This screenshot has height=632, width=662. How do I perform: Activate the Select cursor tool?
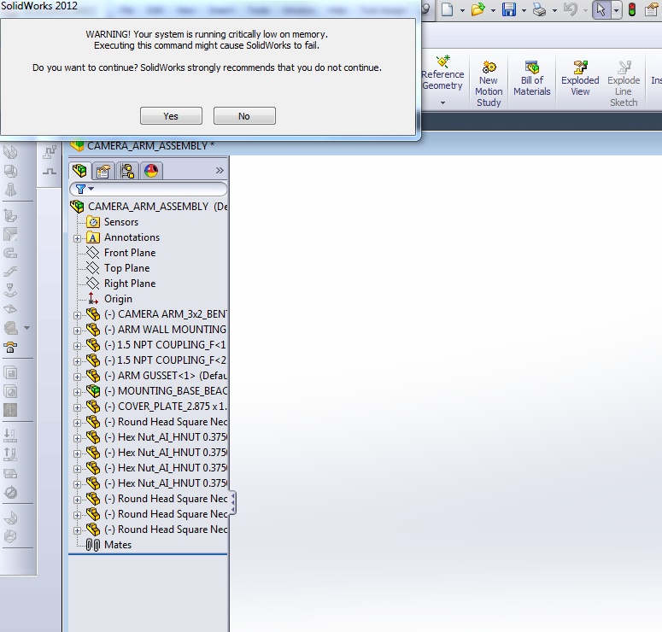[x=601, y=9]
